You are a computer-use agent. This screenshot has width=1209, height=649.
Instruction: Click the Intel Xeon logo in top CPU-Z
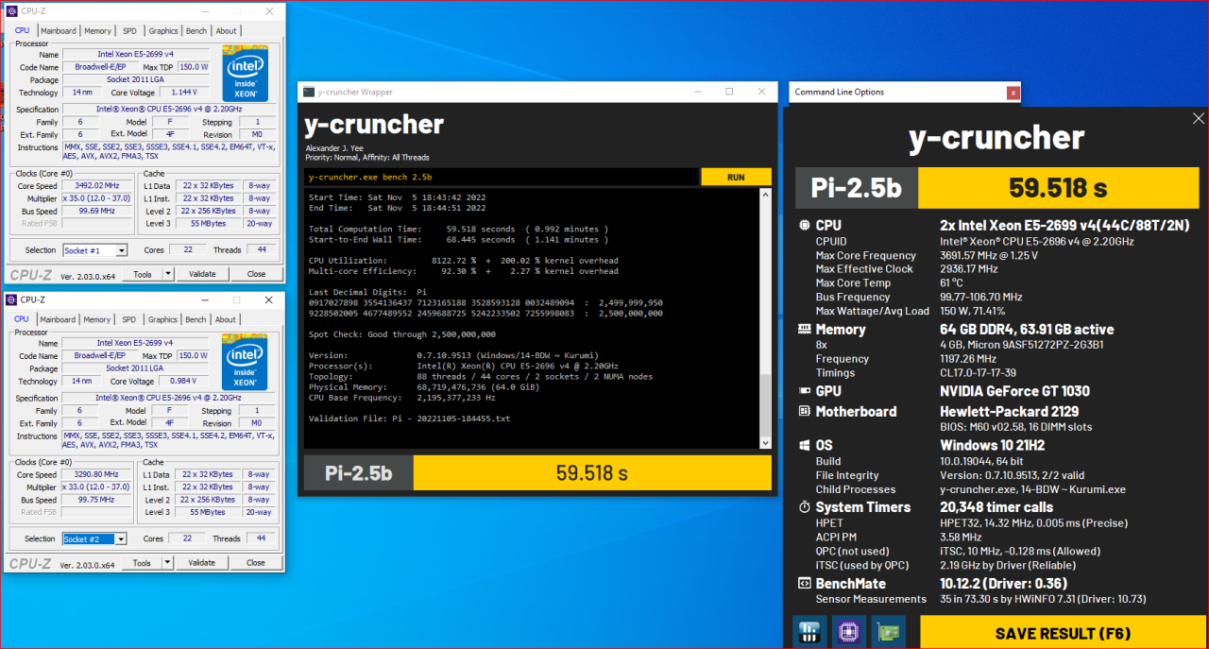(x=245, y=74)
